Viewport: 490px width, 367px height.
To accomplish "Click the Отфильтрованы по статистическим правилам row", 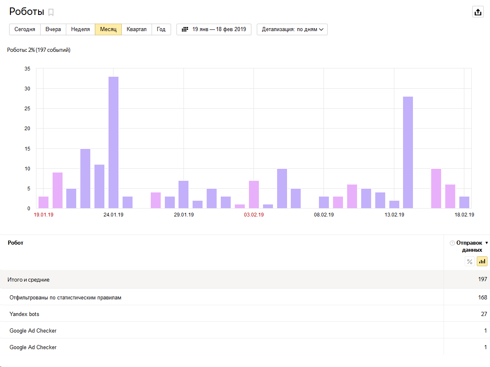I will click(x=65, y=297).
